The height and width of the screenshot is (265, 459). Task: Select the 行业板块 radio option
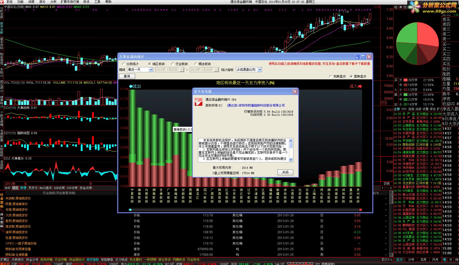click(179, 64)
